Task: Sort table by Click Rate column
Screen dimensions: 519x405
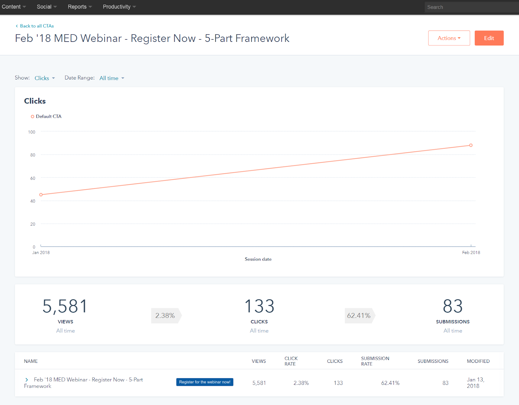Action: [291, 361]
